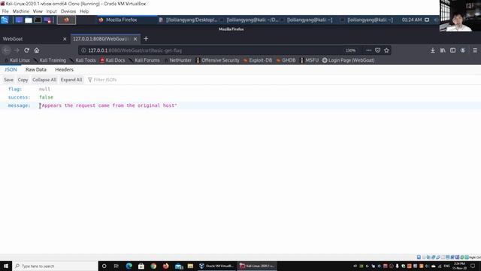Screen dimensions: 481x271
Task: Open Firefox icon in Windows taskbar
Action: [166, 266]
